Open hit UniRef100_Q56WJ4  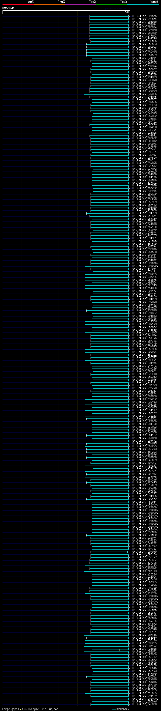pyautogui.click(x=144, y=24)
